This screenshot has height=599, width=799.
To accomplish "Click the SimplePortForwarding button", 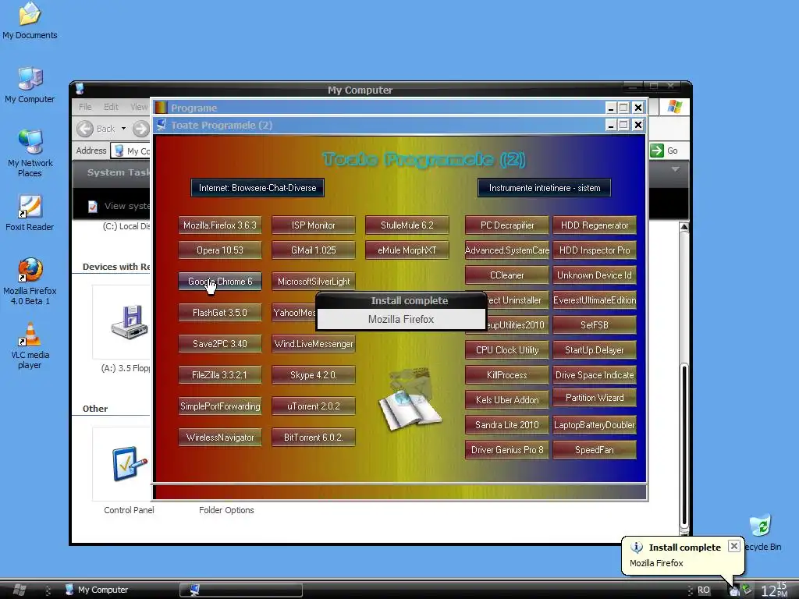I will tap(220, 406).
